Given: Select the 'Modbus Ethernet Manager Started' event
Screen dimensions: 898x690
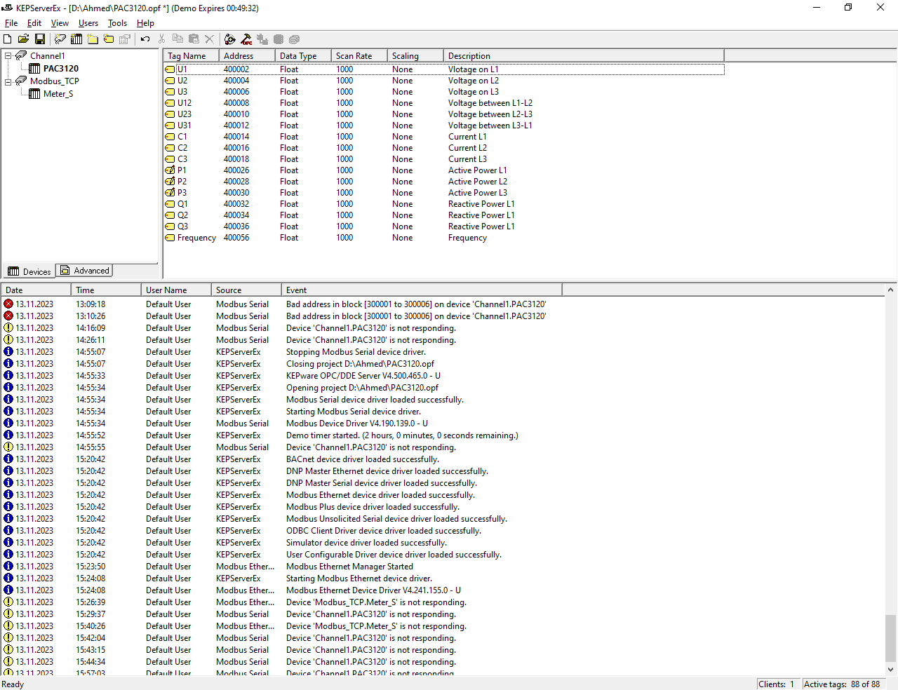Looking at the screenshot, I should [349, 567].
